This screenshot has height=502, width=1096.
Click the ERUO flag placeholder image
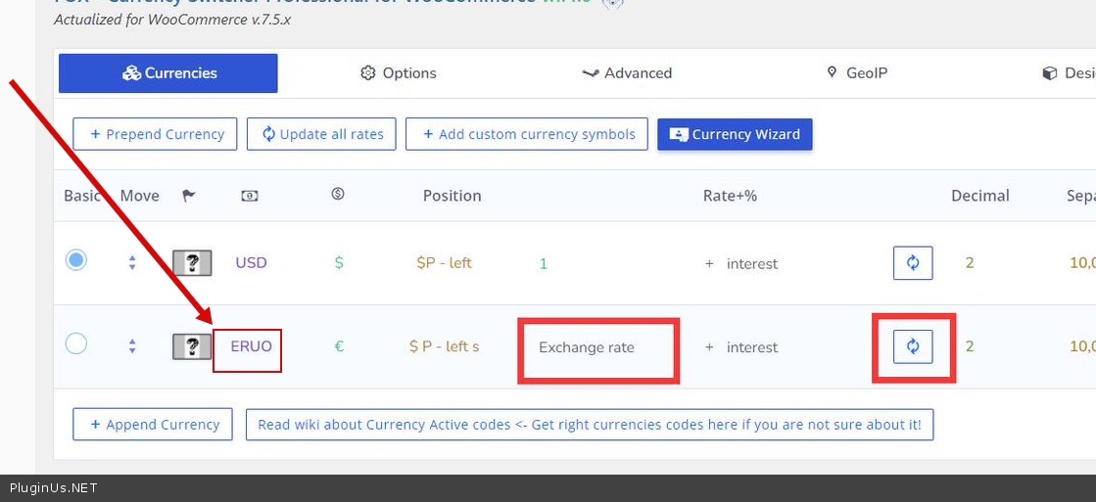[x=192, y=346]
